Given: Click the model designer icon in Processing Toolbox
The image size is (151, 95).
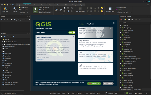Looking at the screenshot, I should [121, 19].
